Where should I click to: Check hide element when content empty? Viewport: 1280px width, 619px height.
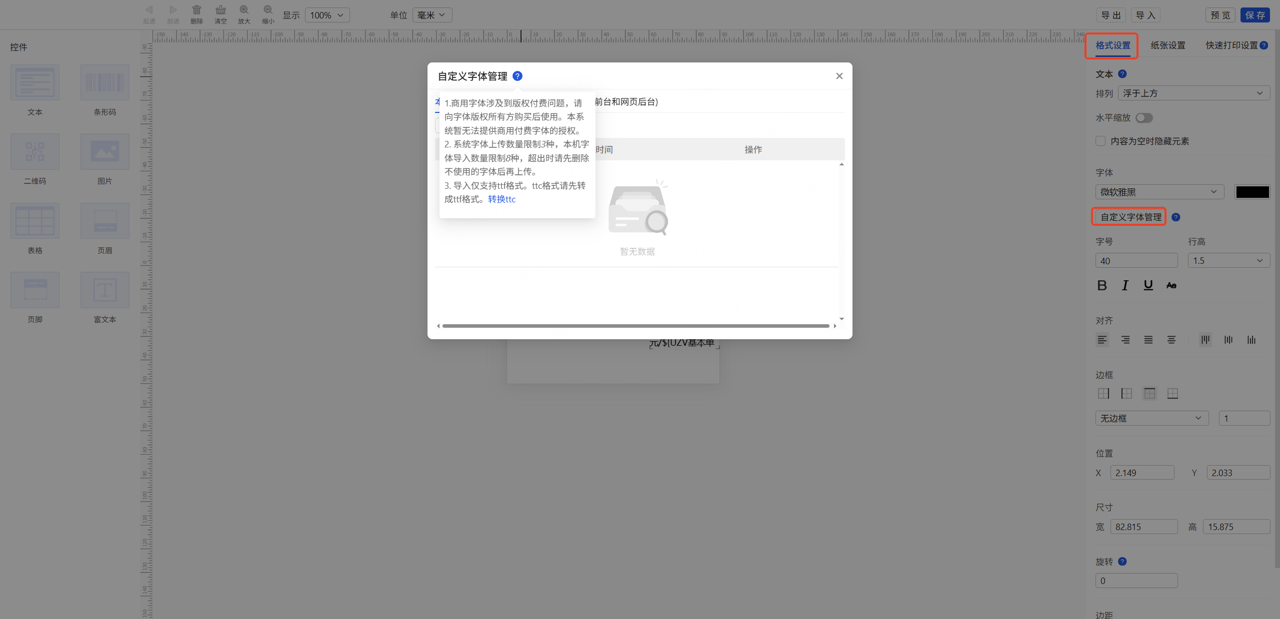click(1100, 141)
